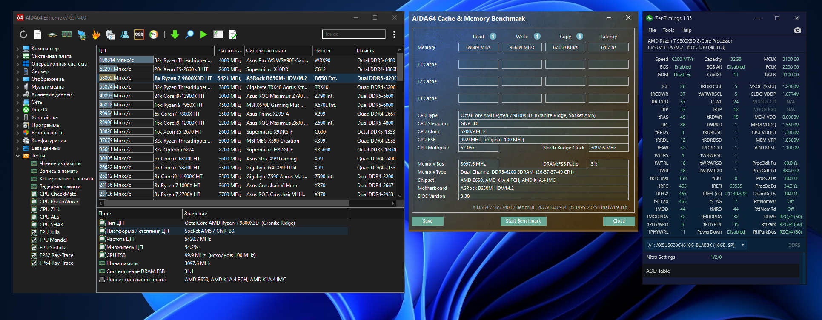This screenshot has height=320, width=822.
Task: Open the OSD panel icon
Action: point(139,34)
